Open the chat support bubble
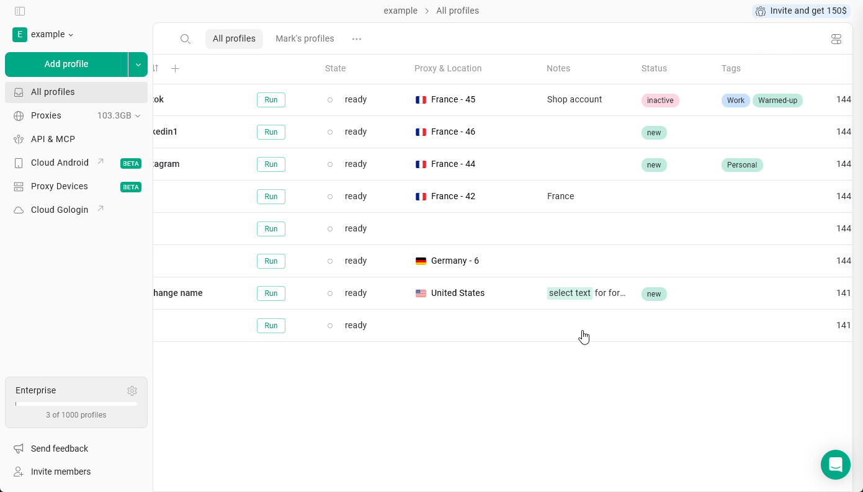The image size is (863, 492). click(x=836, y=465)
